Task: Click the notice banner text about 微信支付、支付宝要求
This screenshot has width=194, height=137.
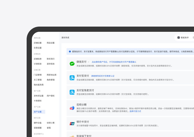Action: click(133, 51)
